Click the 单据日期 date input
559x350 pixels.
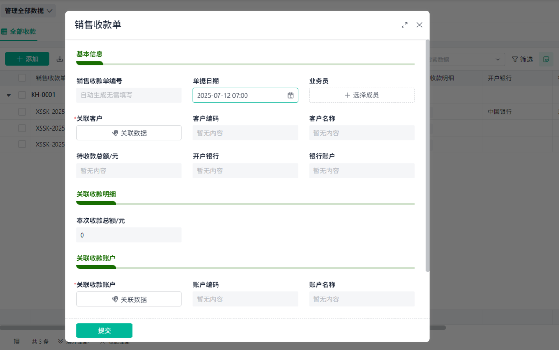click(x=245, y=95)
